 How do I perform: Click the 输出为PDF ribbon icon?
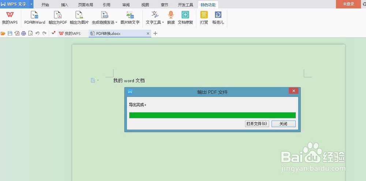point(58,18)
